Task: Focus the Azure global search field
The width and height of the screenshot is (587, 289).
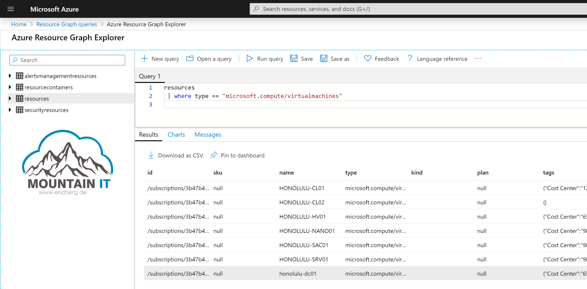Action: (x=418, y=9)
